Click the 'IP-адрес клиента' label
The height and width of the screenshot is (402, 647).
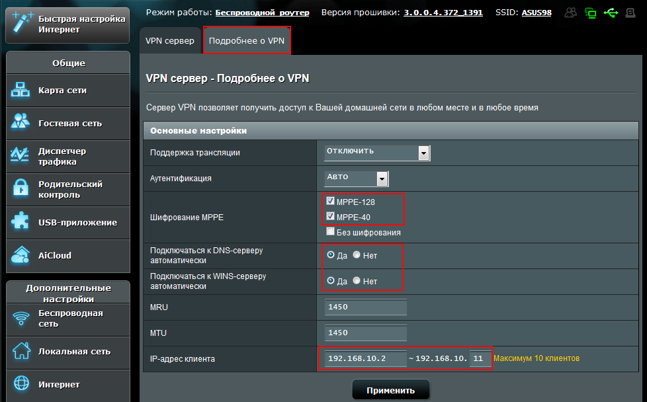pos(183,359)
